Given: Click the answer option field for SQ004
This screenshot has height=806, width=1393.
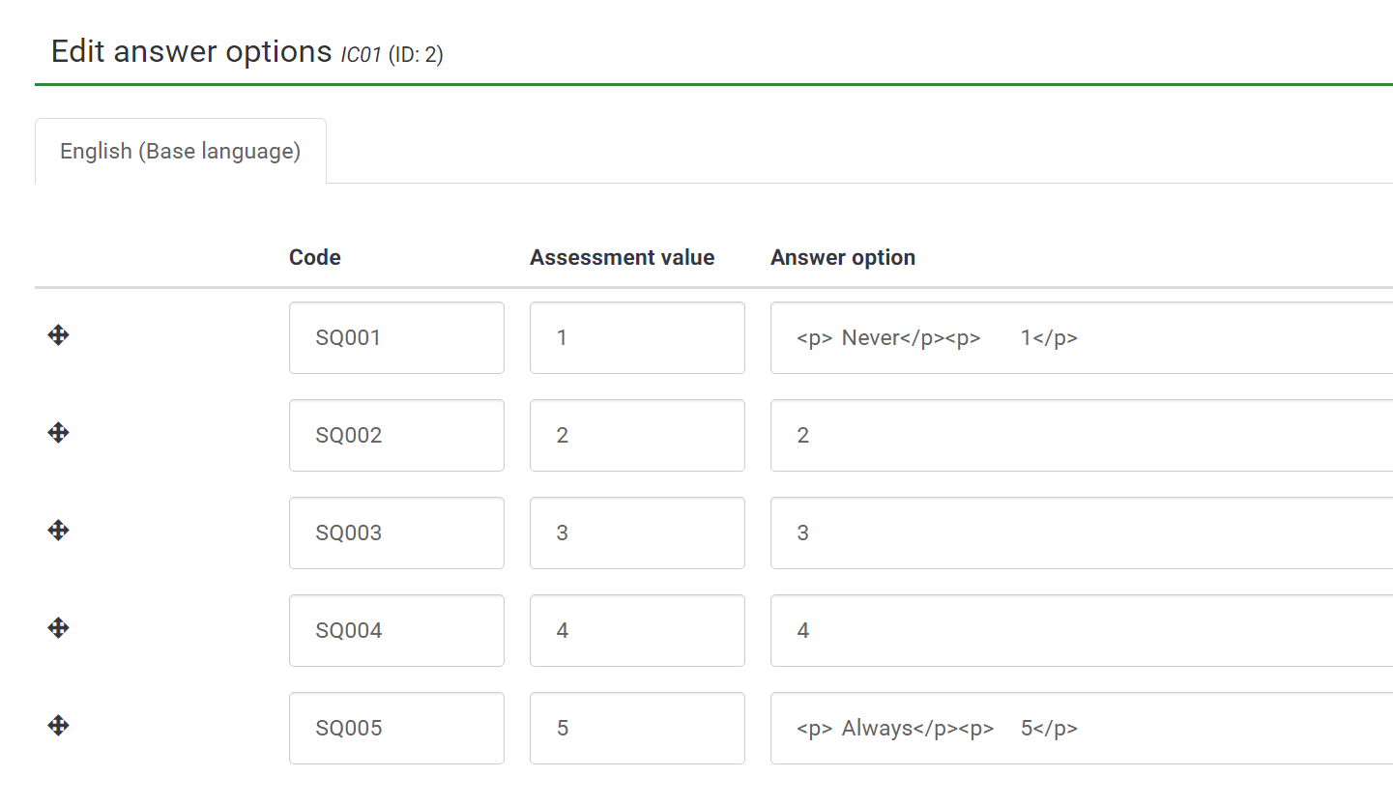Looking at the screenshot, I should (1081, 631).
